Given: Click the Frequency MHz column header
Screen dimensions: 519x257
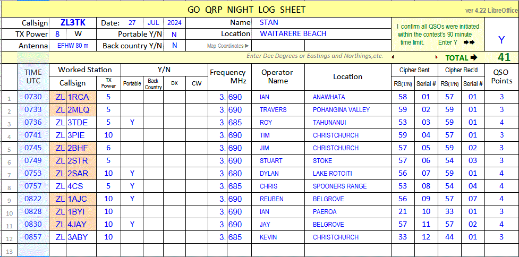Looking at the screenshot, I should pos(229,77).
